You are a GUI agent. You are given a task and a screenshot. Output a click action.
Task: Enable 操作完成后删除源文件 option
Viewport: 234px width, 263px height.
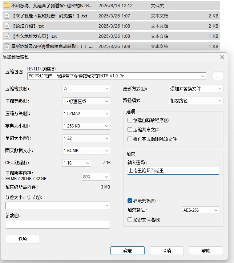(x=130, y=139)
